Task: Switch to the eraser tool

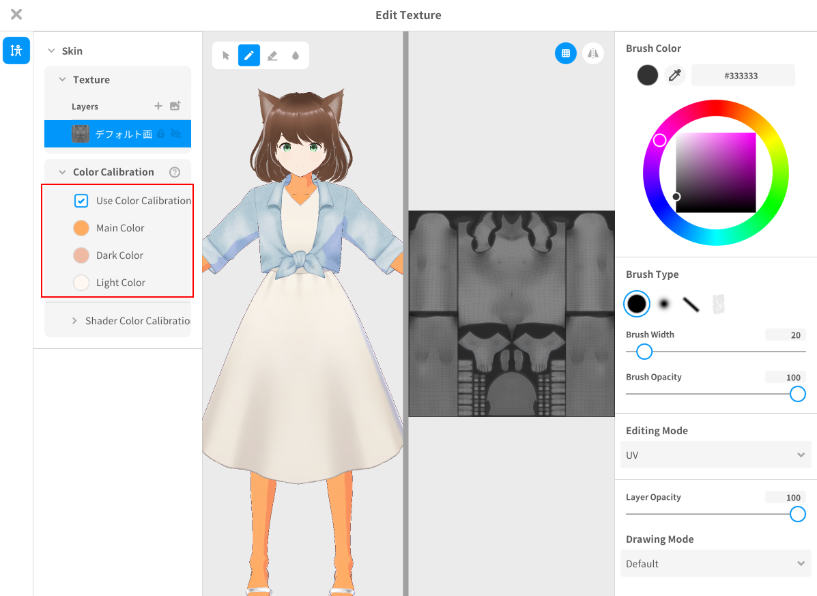Action: (272, 55)
